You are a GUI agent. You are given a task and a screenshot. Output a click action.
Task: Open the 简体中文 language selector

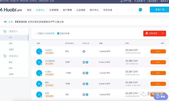coord(165,1)
